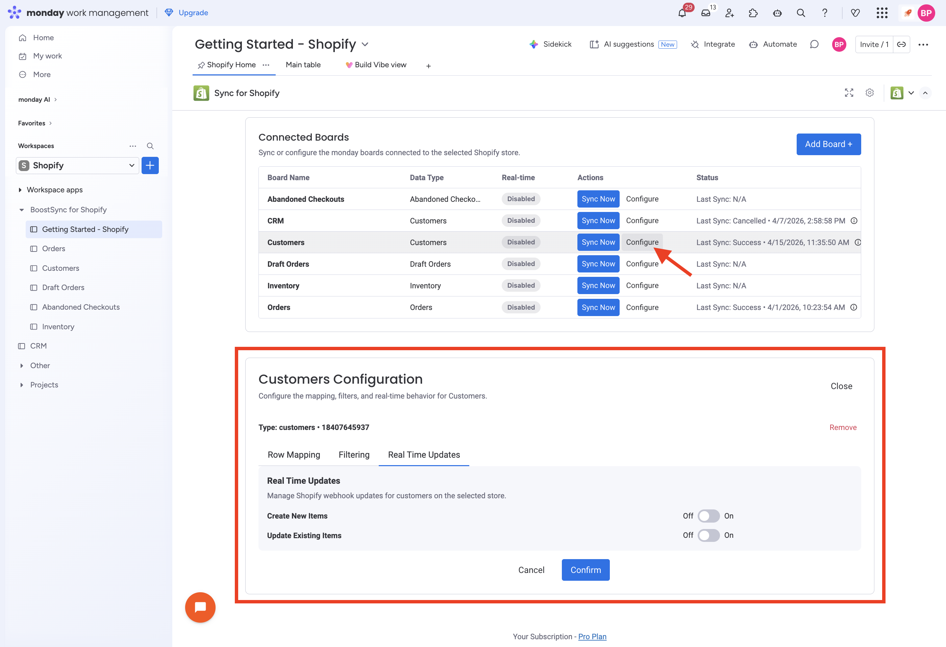The height and width of the screenshot is (647, 946).
Task: Open Shopify store selector dropdown
Action: tap(902, 93)
